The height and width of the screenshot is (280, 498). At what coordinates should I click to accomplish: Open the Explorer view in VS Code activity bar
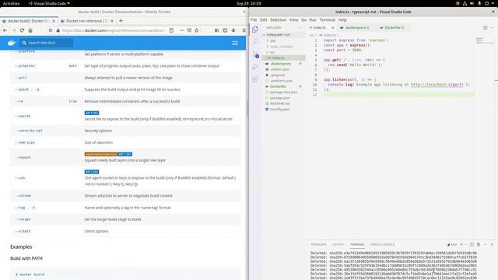(255, 30)
